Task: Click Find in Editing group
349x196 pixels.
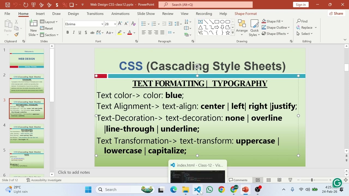Action: click(302, 21)
